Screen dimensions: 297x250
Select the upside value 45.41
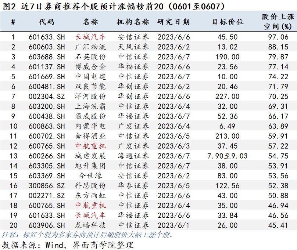coord(278,225)
